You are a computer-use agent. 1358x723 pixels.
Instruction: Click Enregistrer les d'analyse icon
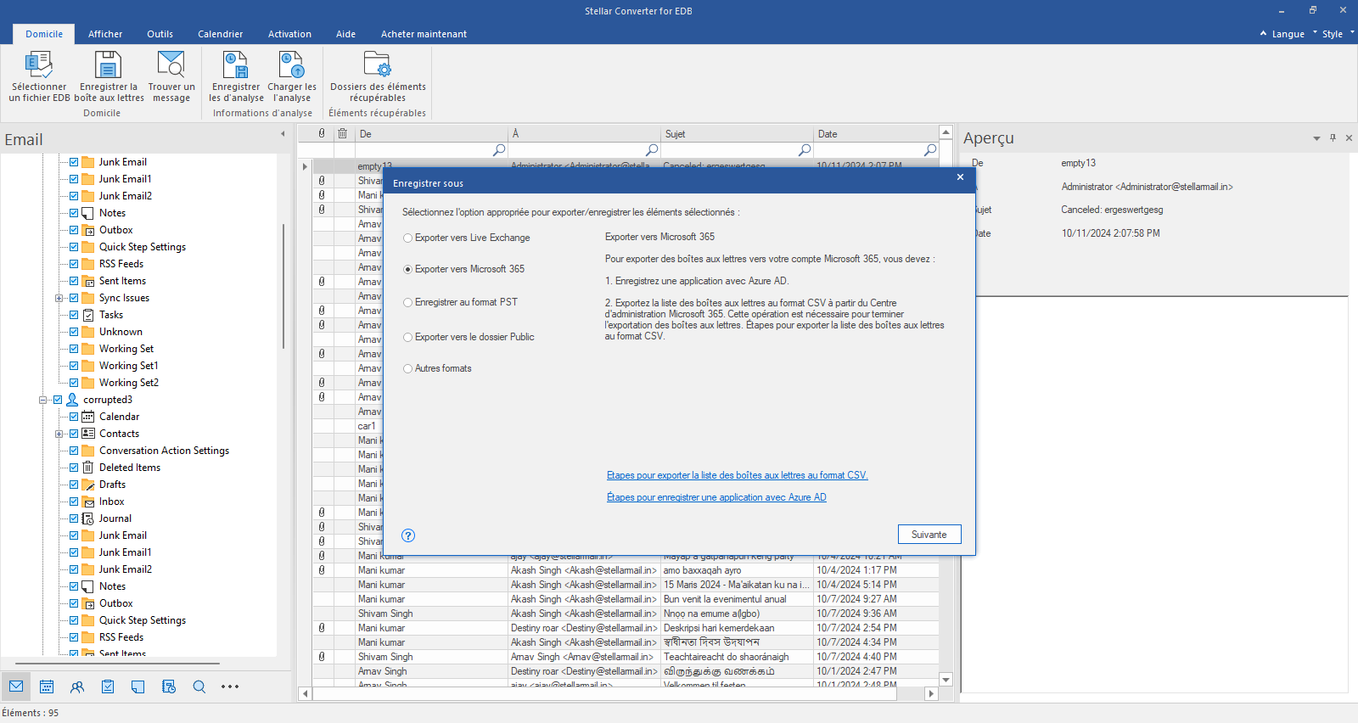click(x=235, y=65)
